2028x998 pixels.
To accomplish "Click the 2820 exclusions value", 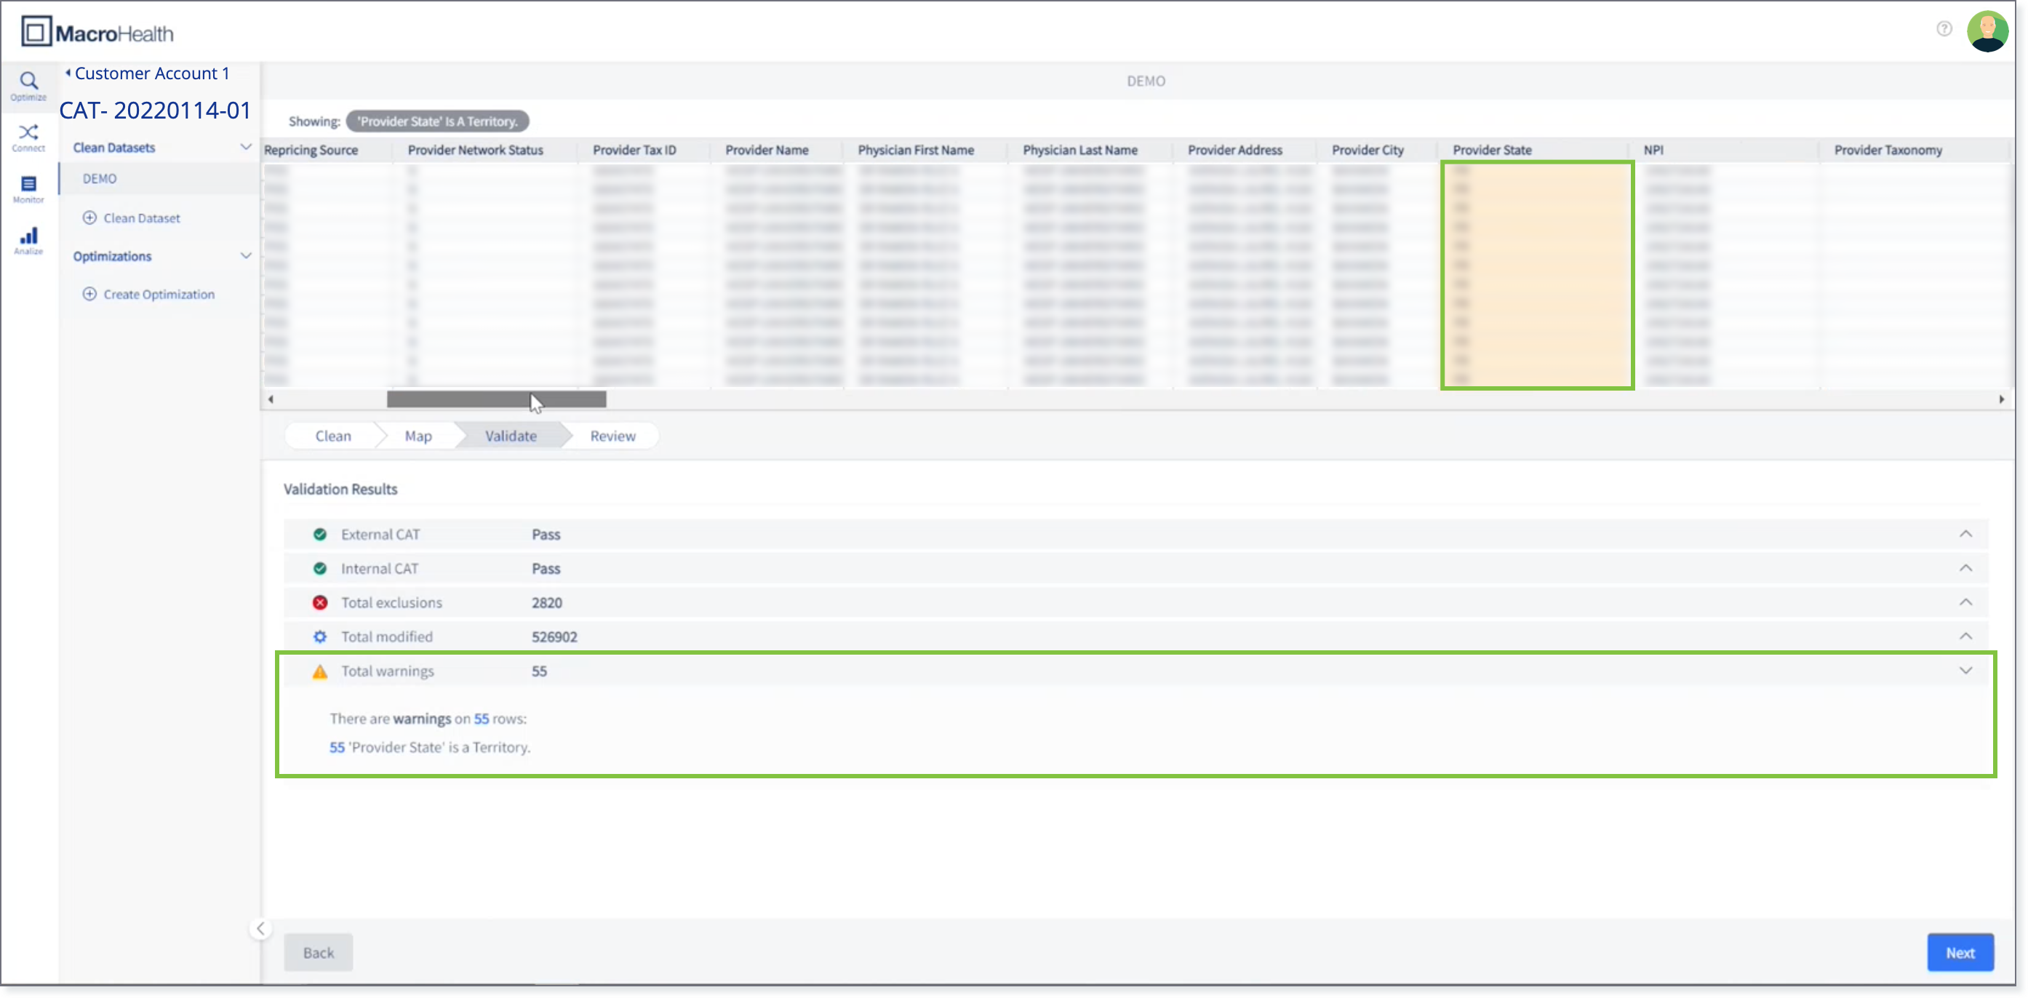I will tap(546, 603).
